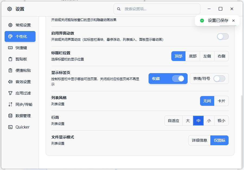Viewport: 244px width, 170px height.
Task: Click the 文件显示模式 heading
Action: [63, 137]
